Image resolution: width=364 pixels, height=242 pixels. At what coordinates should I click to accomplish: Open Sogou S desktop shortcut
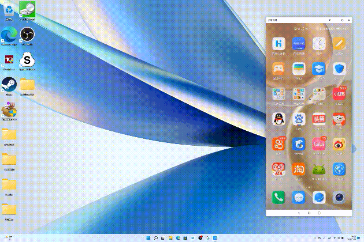pyautogui.click(x=26, y=59)
